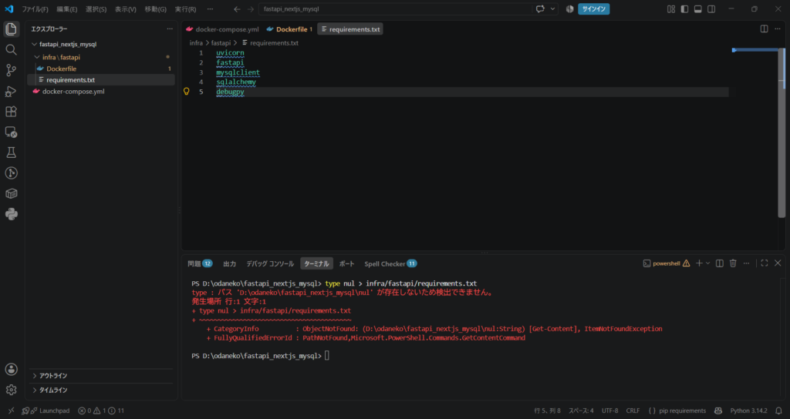Open the Containers box icon
This screenshot has height=419, width=790.
[x=11, y=193]
